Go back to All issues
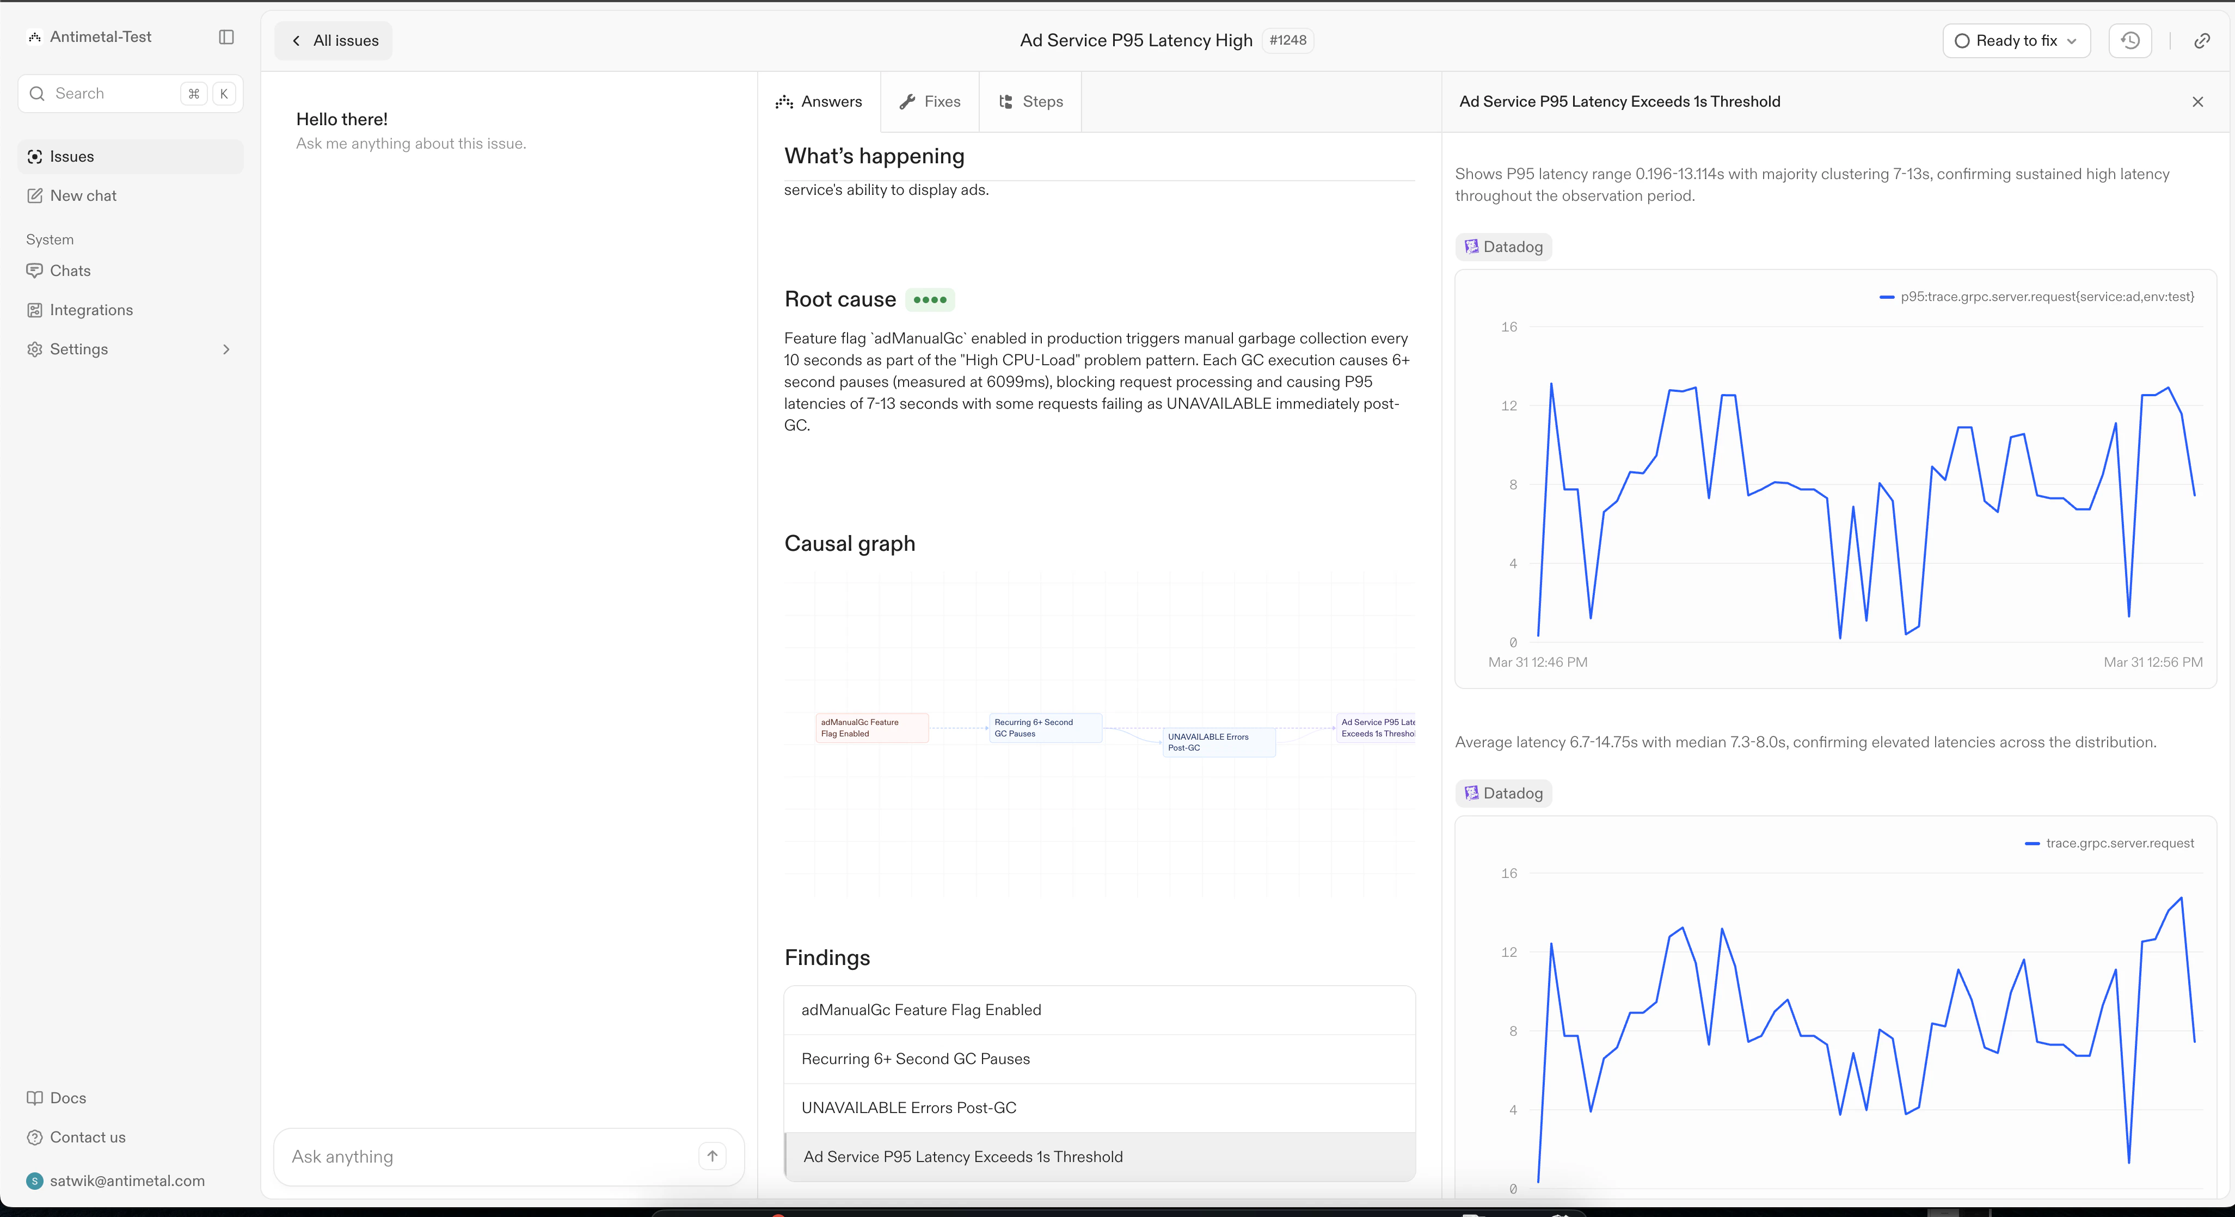 point(334,41)
